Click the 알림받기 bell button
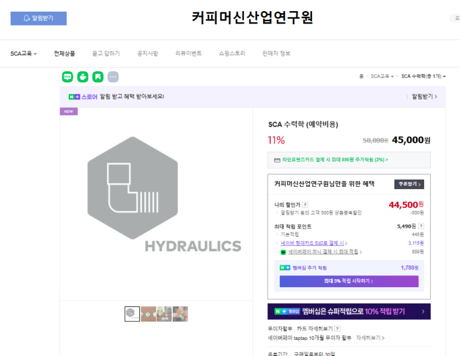The image size is (460, 356). click(x=38, y=18)
